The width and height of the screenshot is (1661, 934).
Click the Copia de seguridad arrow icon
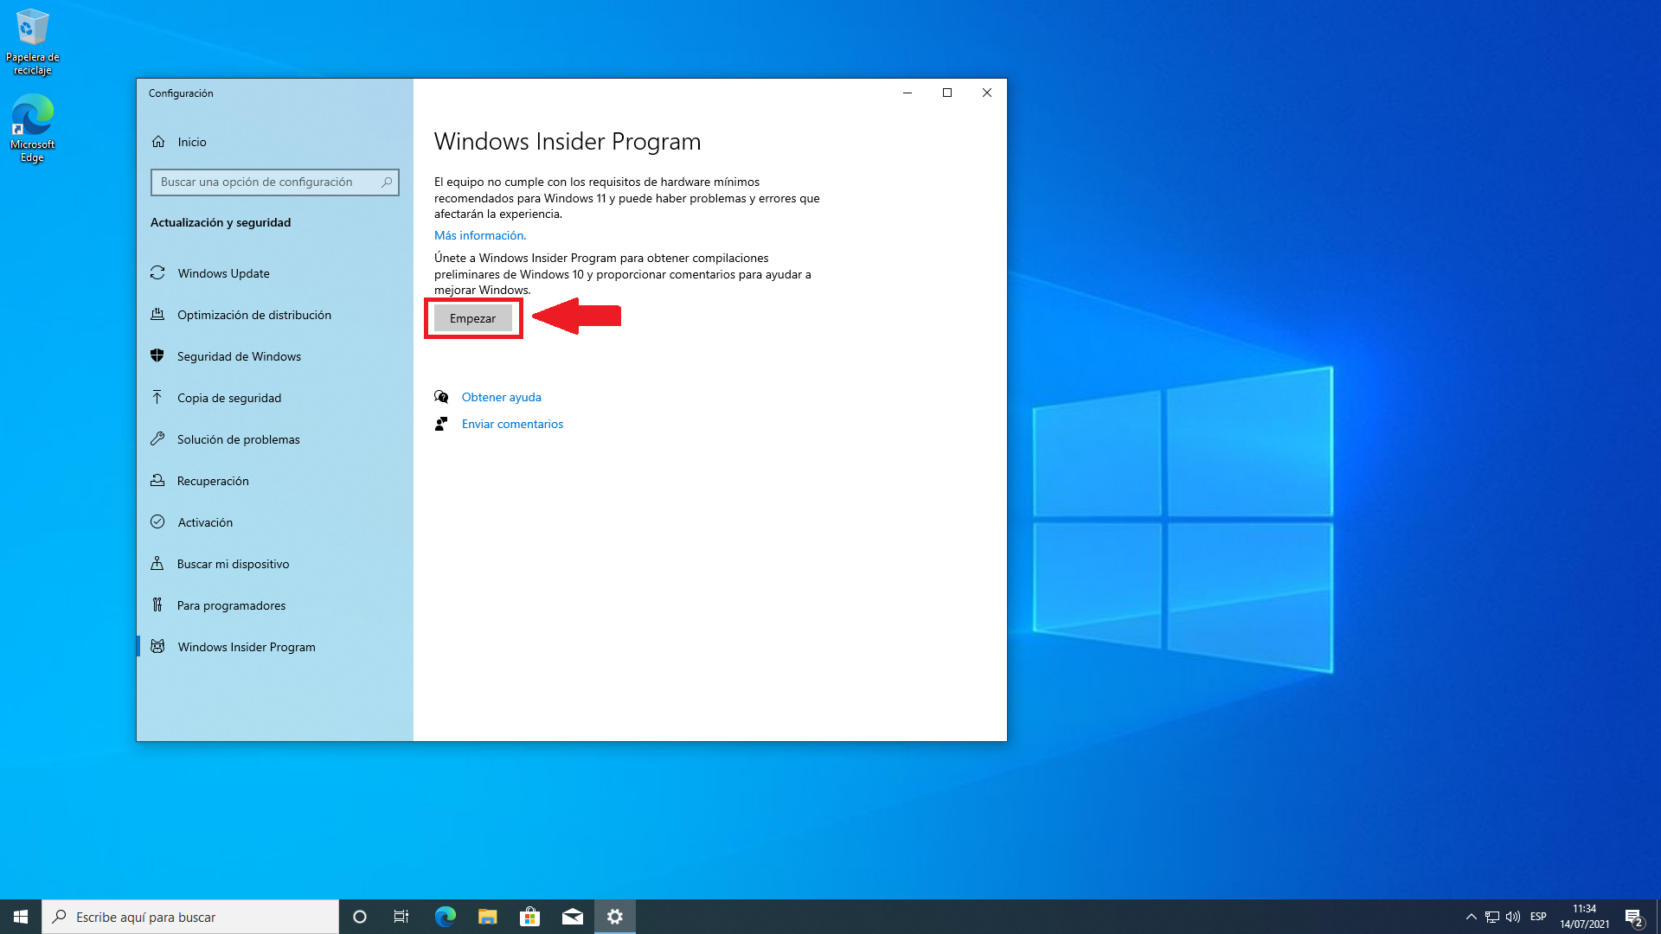tap(157, 397)
